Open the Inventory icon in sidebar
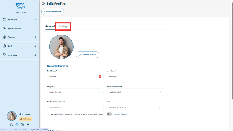233x131 pixels. click(4, 55)
